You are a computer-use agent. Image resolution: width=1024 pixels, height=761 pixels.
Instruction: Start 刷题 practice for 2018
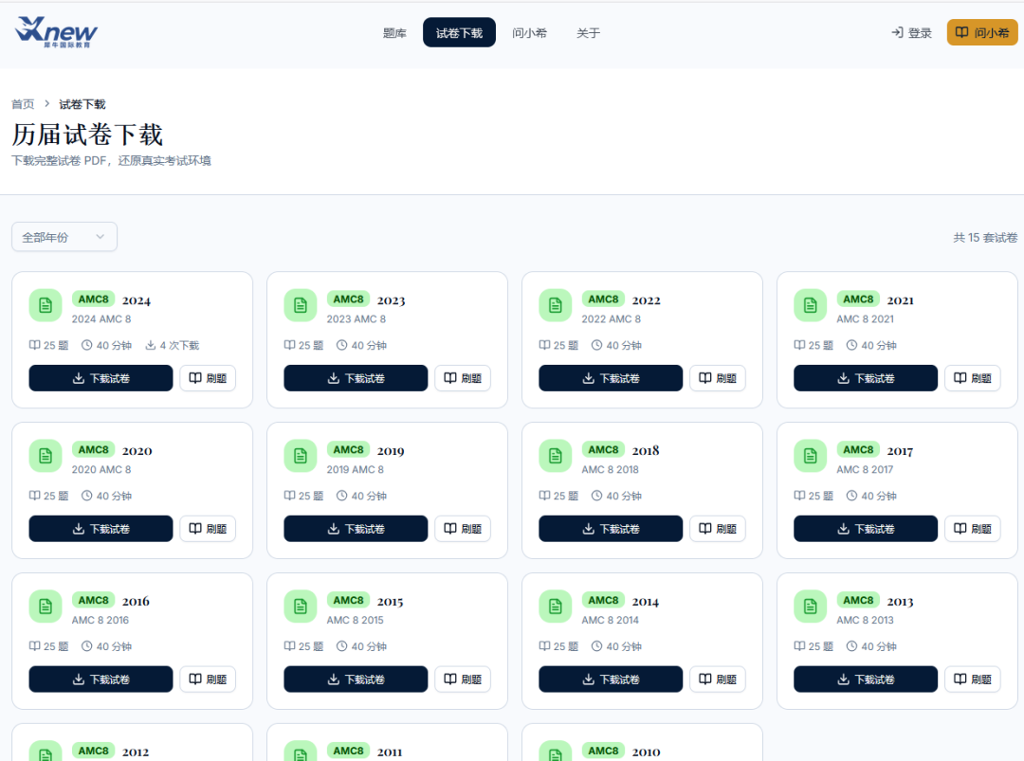[x=718, y=529]
